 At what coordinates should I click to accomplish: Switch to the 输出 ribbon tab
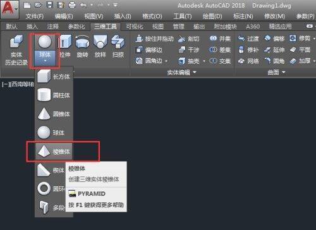[x=199, y=27]
